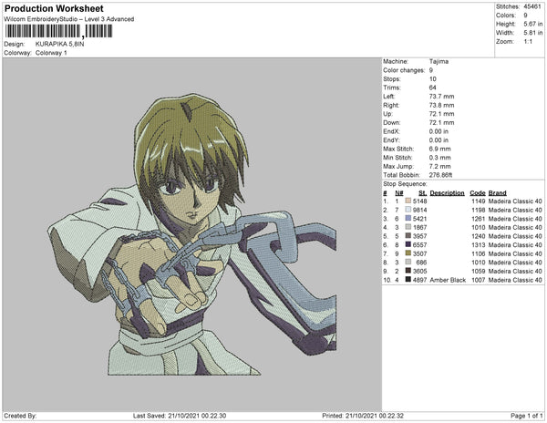Image resolution: width=547 pixels, height=423 pixels.
Task: Select the 'Brand' column header
Action: pyautogui.click(x=497, y=193)
